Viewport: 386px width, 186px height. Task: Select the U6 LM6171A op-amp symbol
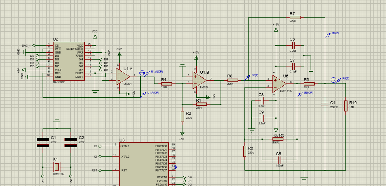(279, 84)
